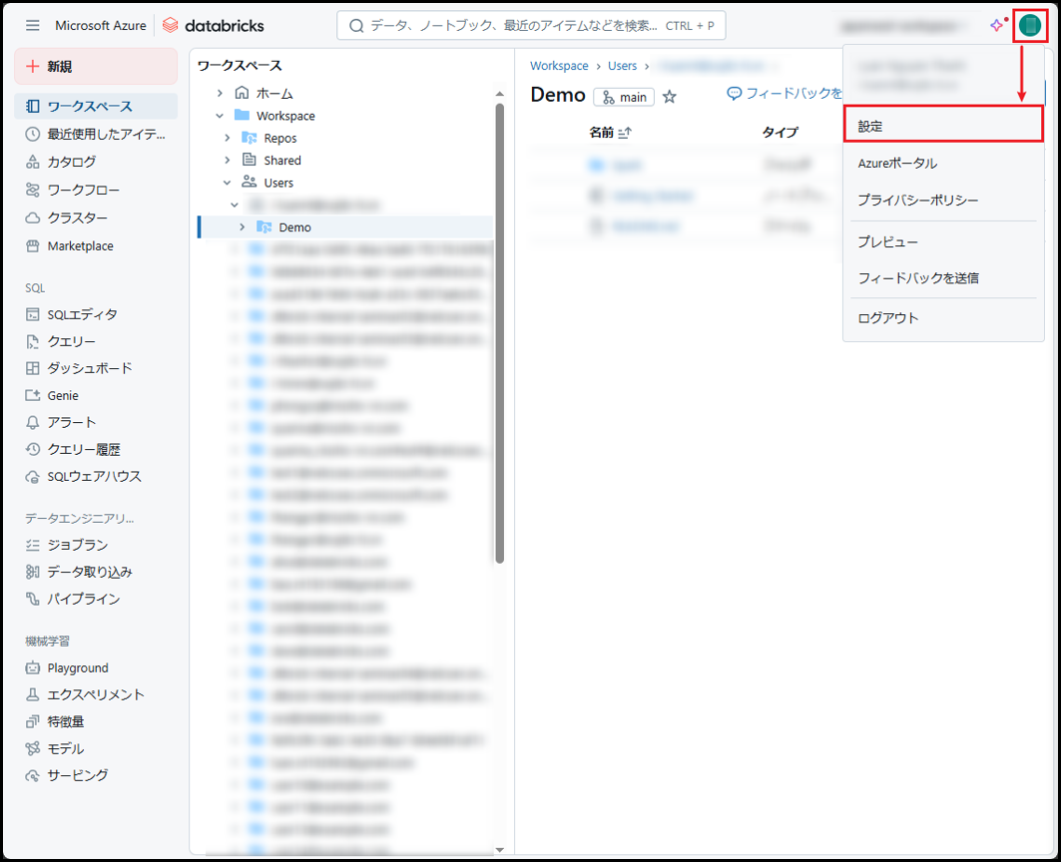Screen dimensions: 1061x862
Task: Expand the Shared tree node
Action: (x=228, y=161)
